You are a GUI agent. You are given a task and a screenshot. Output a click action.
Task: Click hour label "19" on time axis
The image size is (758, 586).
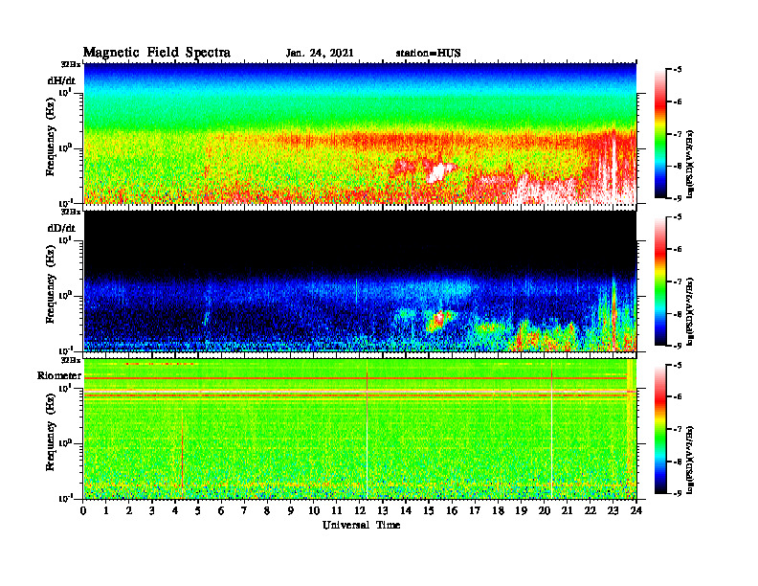[521, 510]
